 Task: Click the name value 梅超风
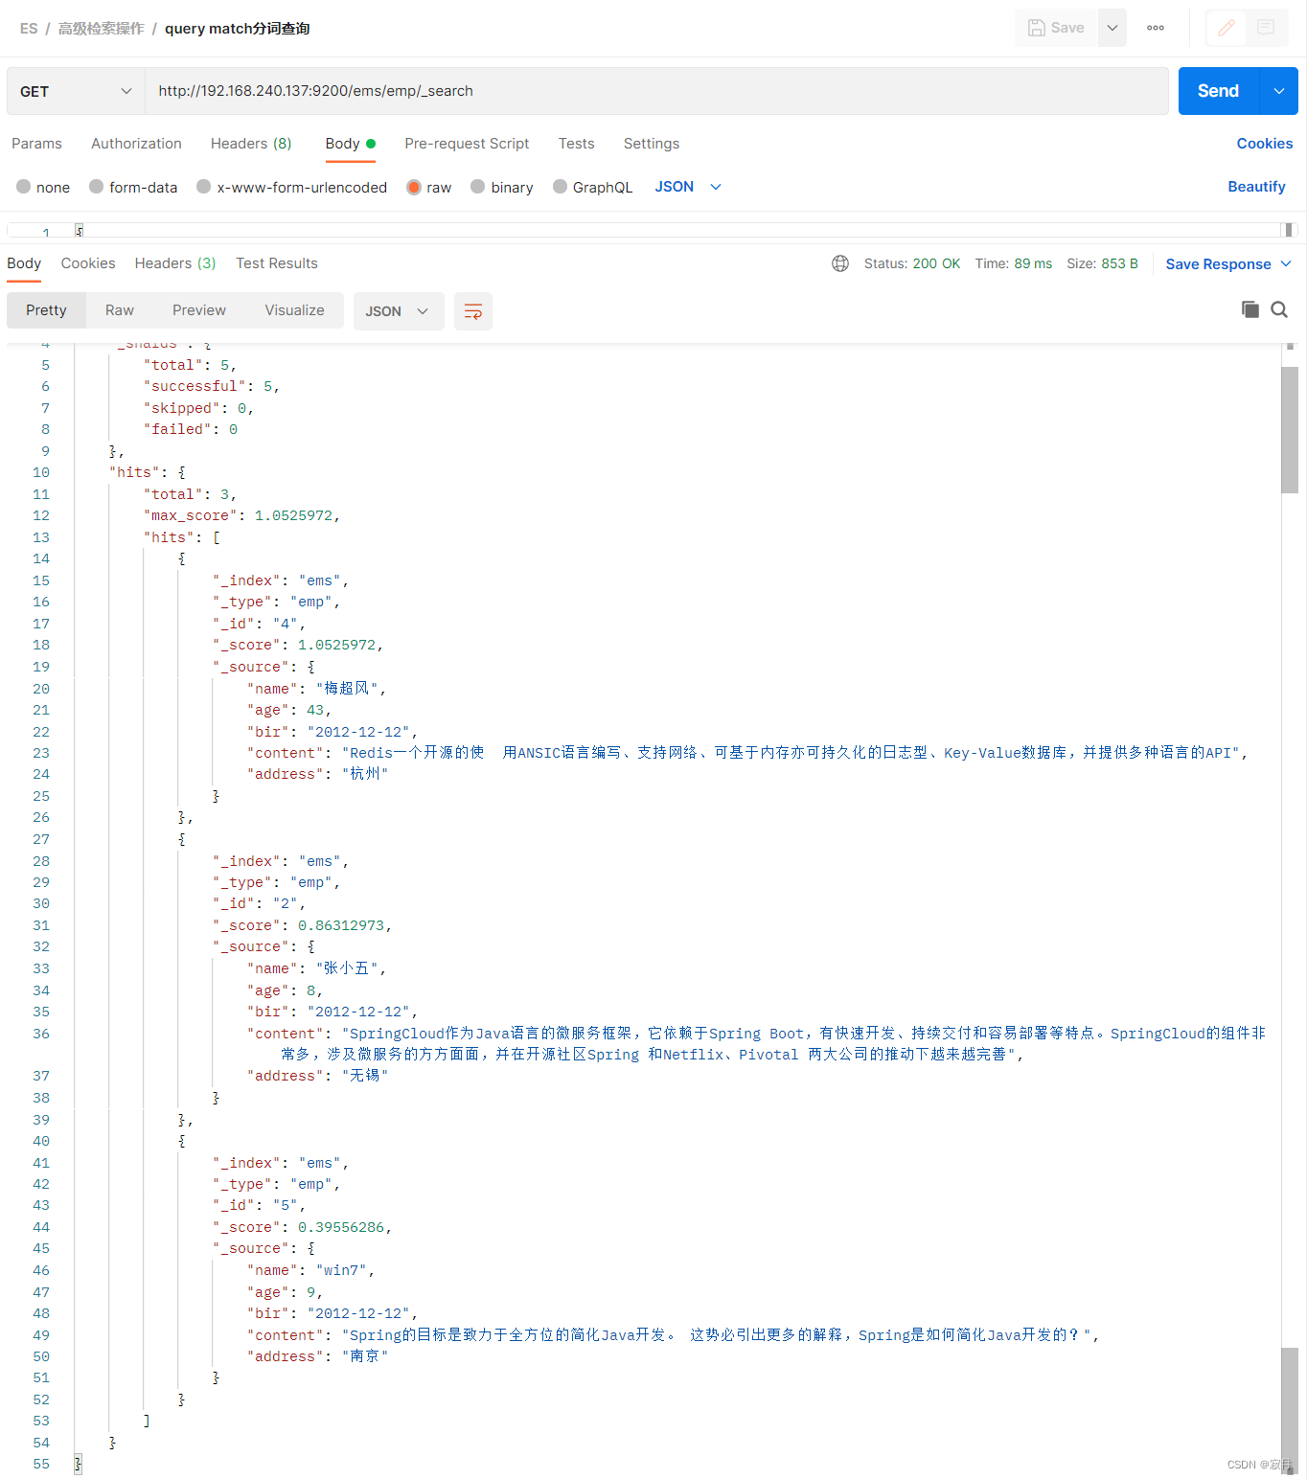347,689
